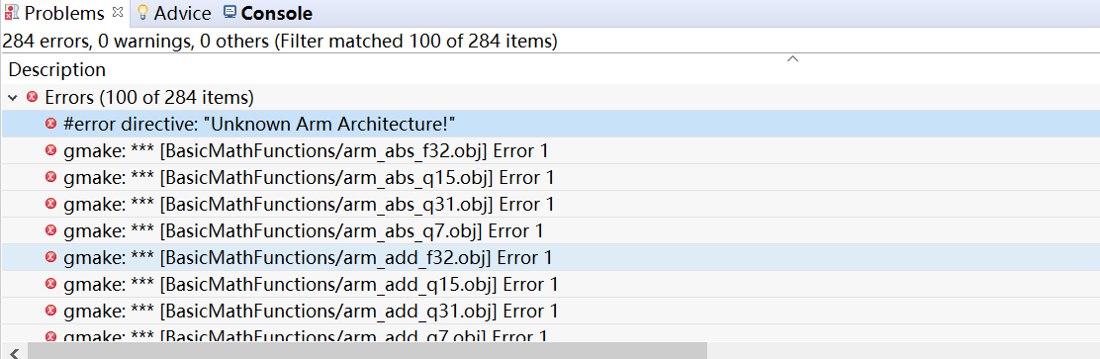Viewport: 1100px width, 359px height.
Task: Click the Advice lightbulb icon
Action: [x=142, y=13]
